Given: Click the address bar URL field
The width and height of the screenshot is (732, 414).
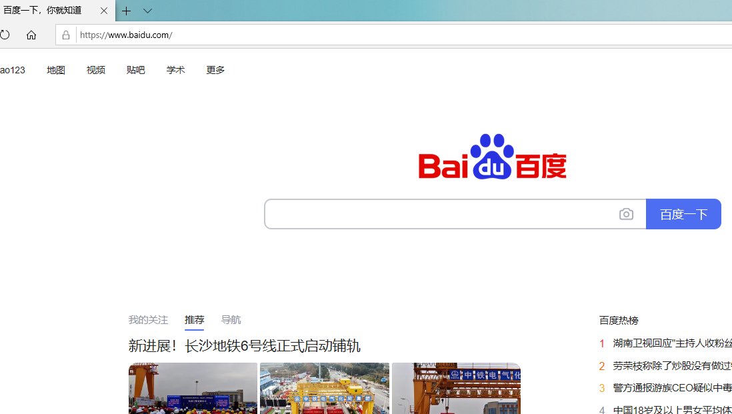Looking at the screenshot, I should (400, 35).
